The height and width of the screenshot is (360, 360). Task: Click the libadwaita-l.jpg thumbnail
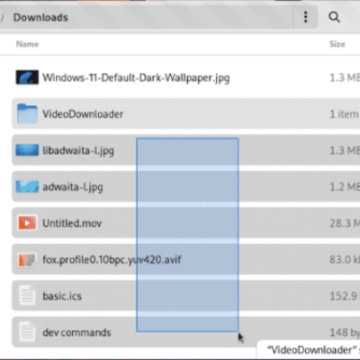[x=27, y=150]
